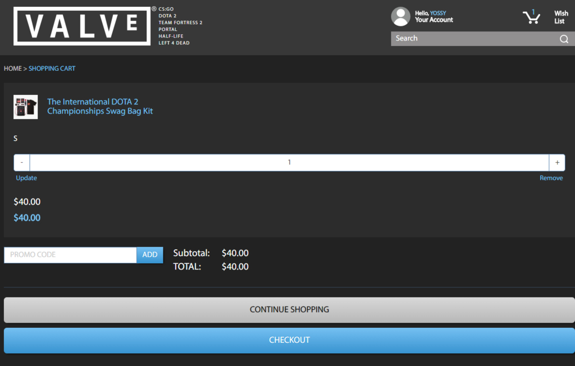Open the Portal category
575x366 pixels.
point(167,29)
